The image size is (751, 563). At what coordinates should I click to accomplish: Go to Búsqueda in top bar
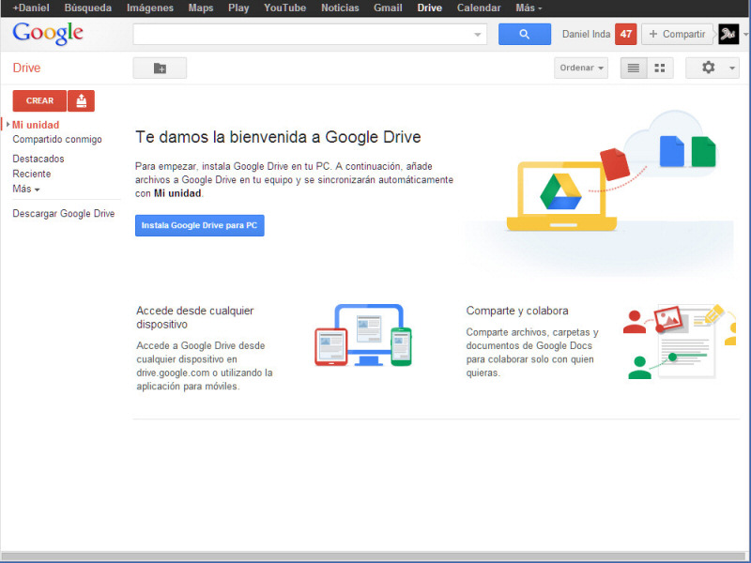87,8
